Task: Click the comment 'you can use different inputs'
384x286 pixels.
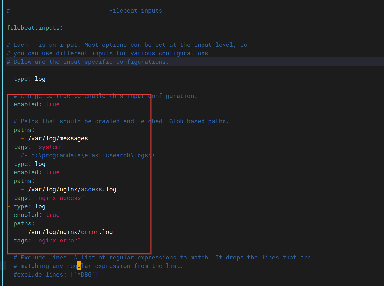Action: point(109,53)
